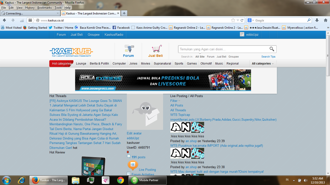The image size is (330, 185).
Task: Open the Facebook bookmark
Action: [121, 27]
